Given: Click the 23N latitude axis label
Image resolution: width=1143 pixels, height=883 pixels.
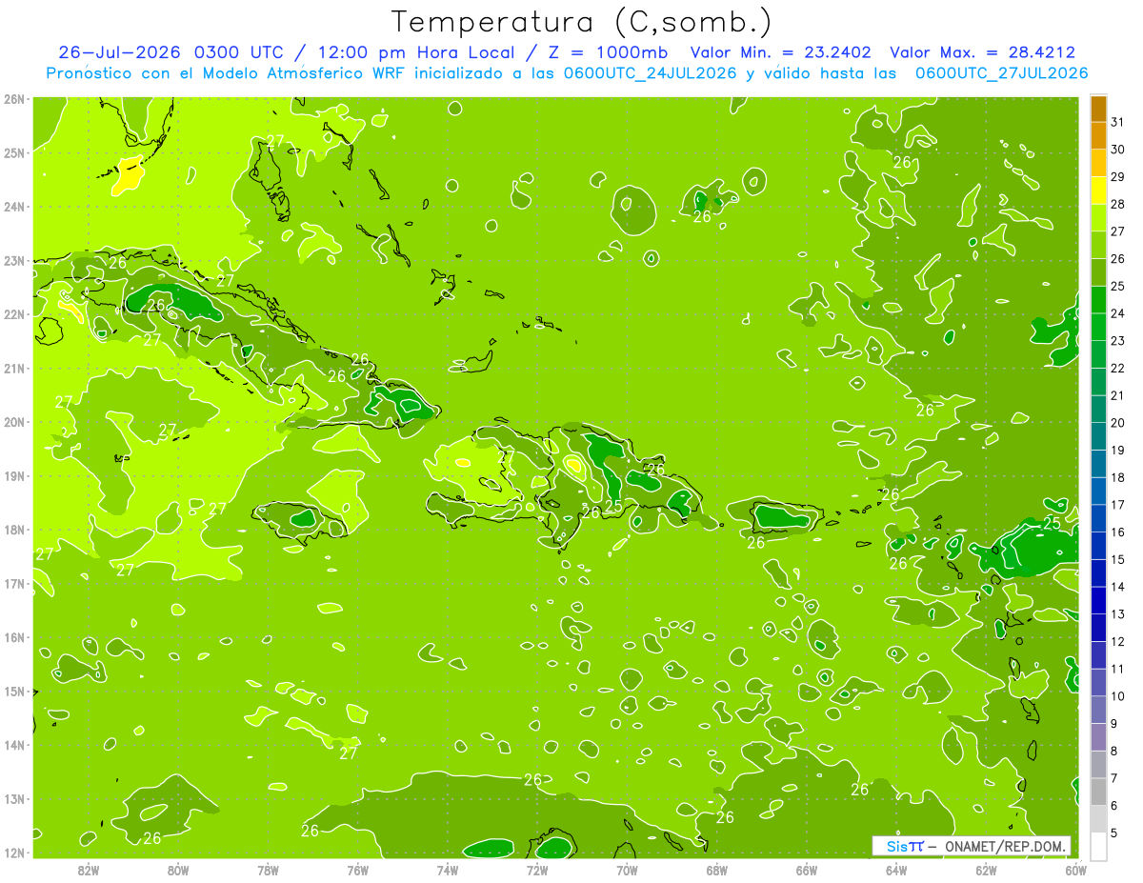Looking at the screenshot, I should click(14, 260).
